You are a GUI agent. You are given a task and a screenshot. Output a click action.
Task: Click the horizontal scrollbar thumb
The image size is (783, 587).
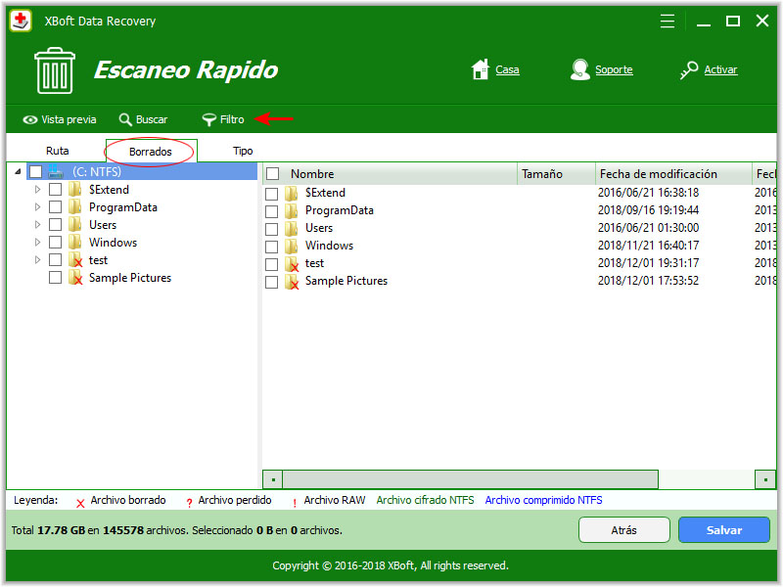(471, 479)
